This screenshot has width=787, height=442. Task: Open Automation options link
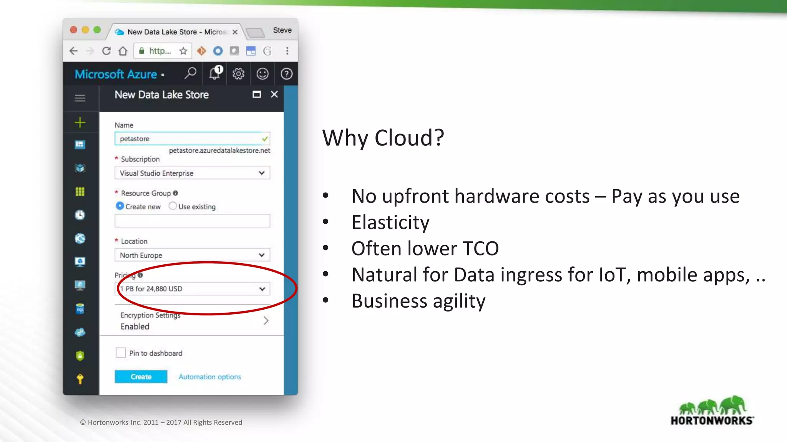tap(210, 377)
